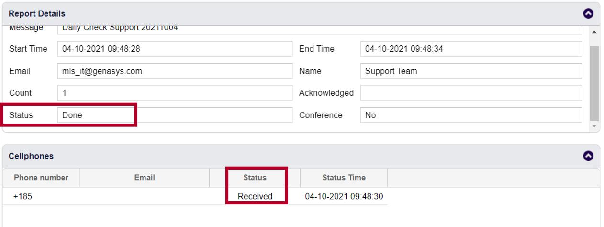Sort by the Status column header
Image resolution: width=604 pixels, height=227 pixels.
coord(255,178)
